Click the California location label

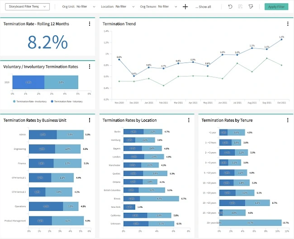pyautogui.click(x=115, y=216)
